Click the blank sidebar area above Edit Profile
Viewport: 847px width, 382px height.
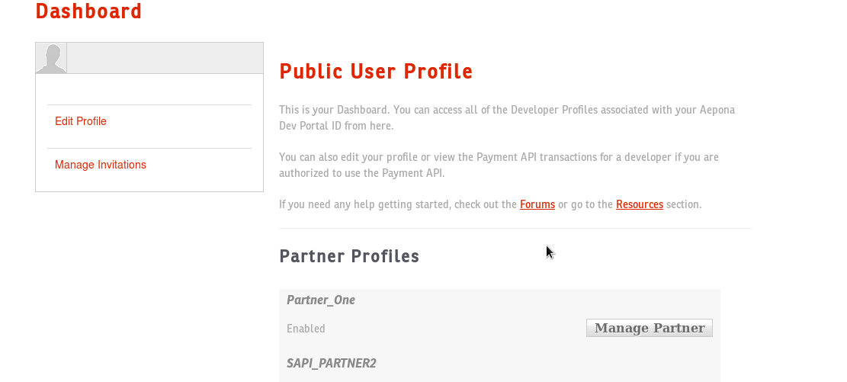pyautogui.click(x=149, y=89)
